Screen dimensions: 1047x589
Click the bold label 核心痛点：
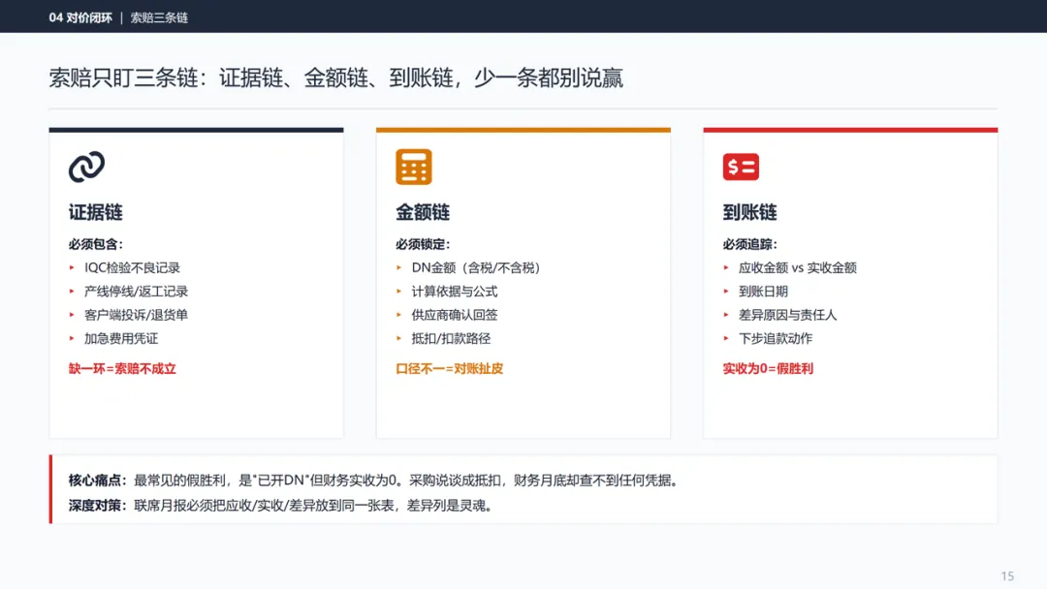tap(98, 480)
